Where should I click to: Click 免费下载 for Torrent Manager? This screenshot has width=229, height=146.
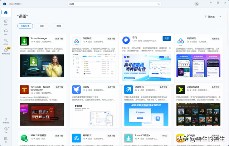pyautogui.click(x=59, y=39)
